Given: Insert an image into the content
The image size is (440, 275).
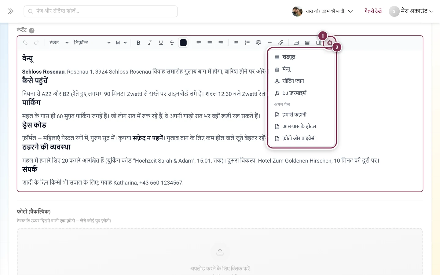Looking at the screenshot, I should tap(296, 43).
